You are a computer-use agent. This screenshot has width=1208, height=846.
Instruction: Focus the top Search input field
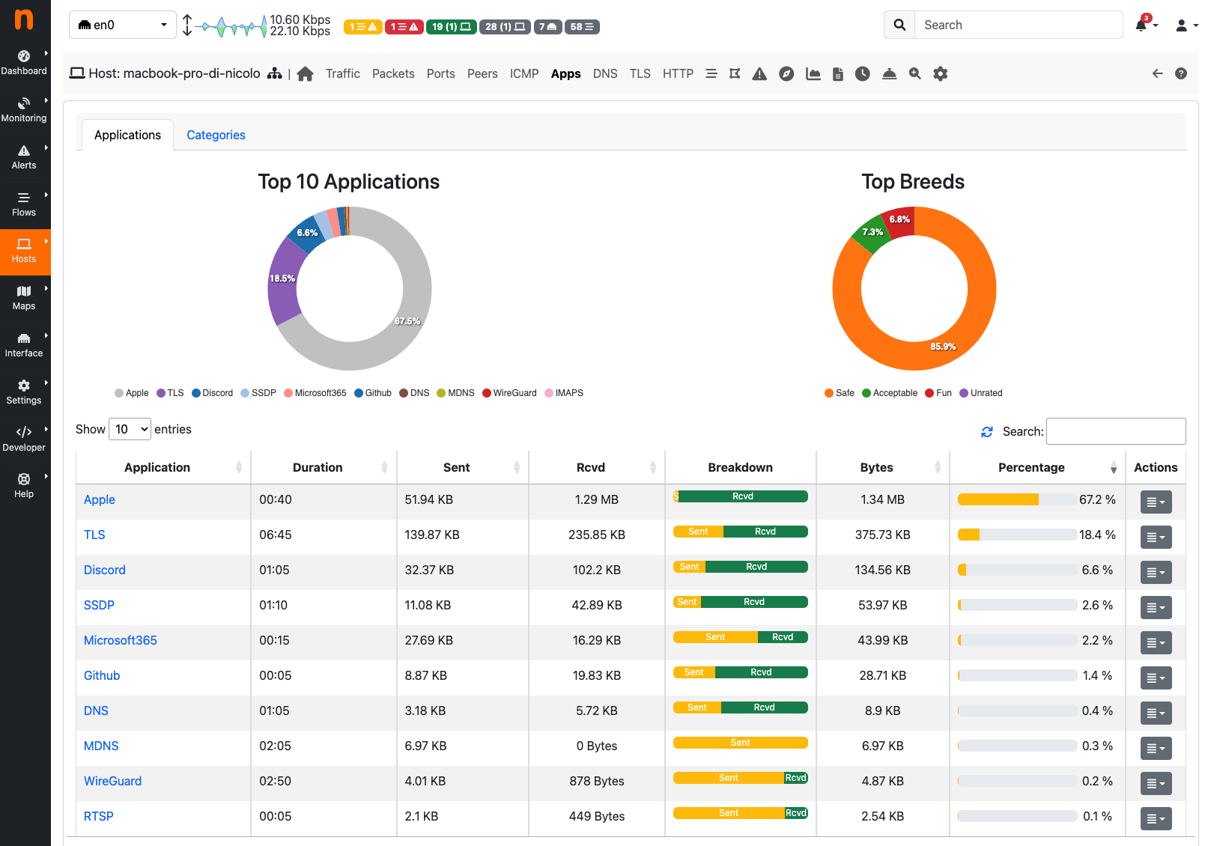[x=1019, y=25]
